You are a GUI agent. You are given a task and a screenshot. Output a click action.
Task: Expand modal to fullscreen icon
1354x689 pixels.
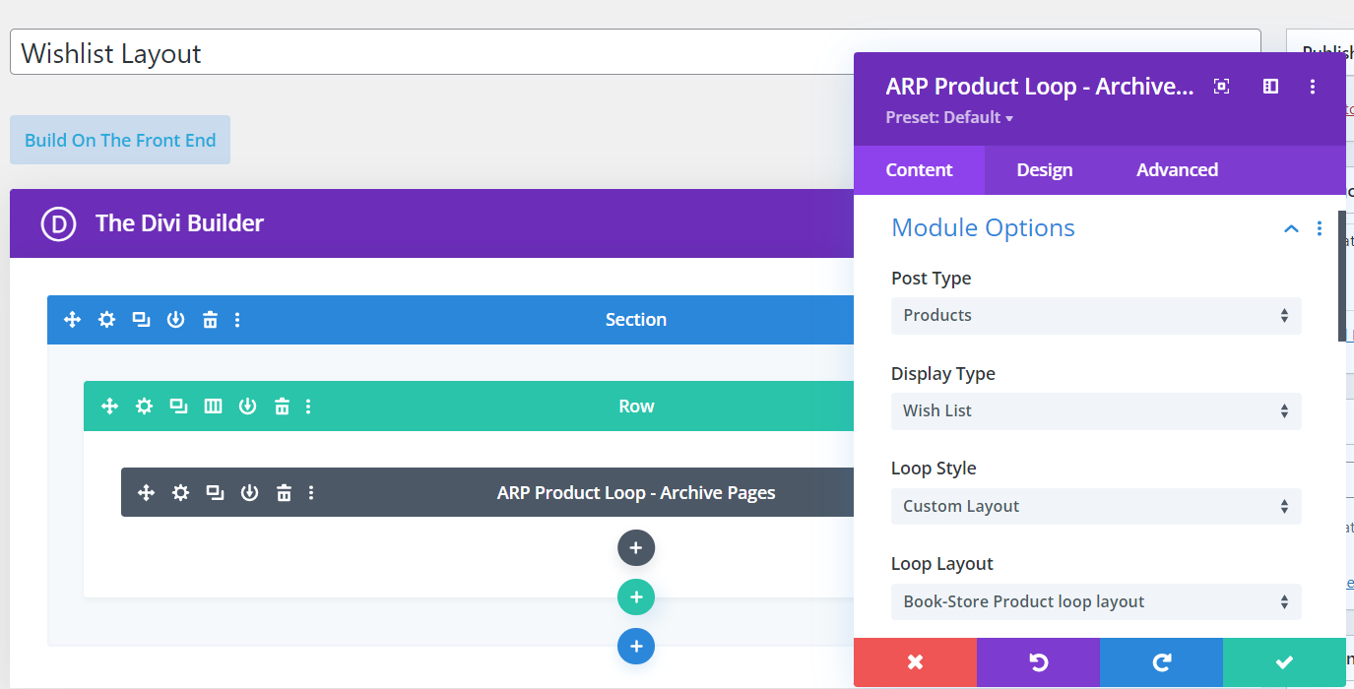coord(1221,87)
